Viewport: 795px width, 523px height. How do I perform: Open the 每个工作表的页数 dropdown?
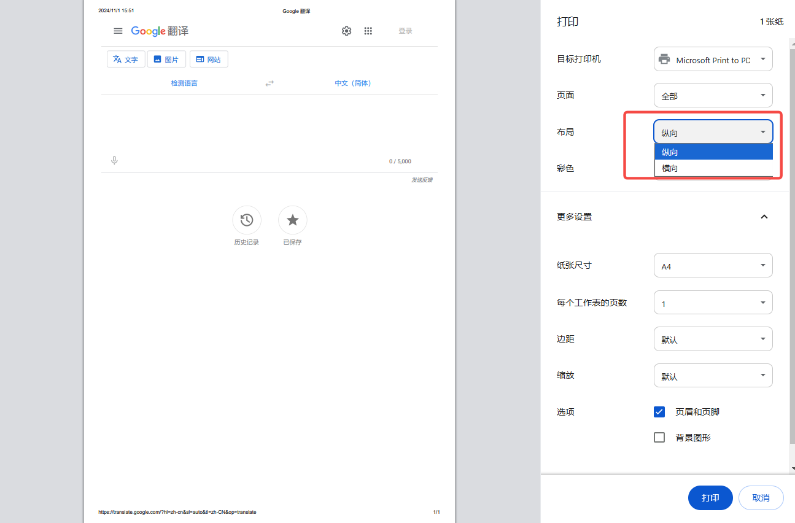[713, 303]
